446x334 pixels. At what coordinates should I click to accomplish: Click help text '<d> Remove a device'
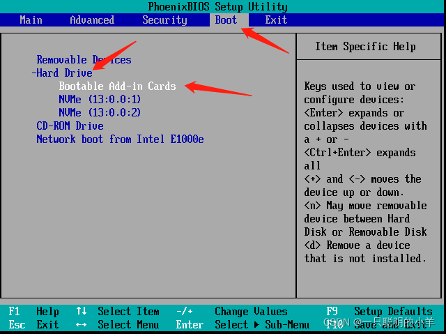(357, 245)
